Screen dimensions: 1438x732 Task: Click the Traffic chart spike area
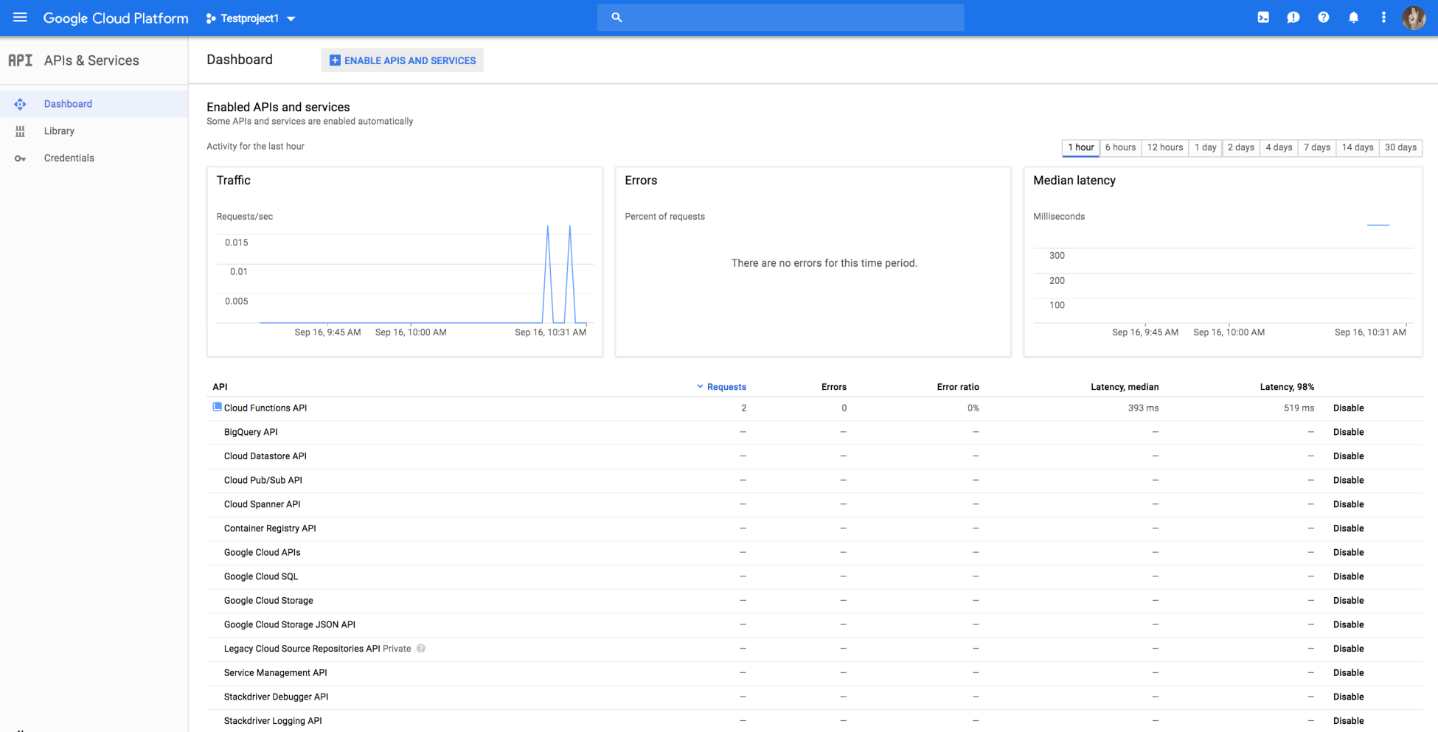click(x=559, y=274)
